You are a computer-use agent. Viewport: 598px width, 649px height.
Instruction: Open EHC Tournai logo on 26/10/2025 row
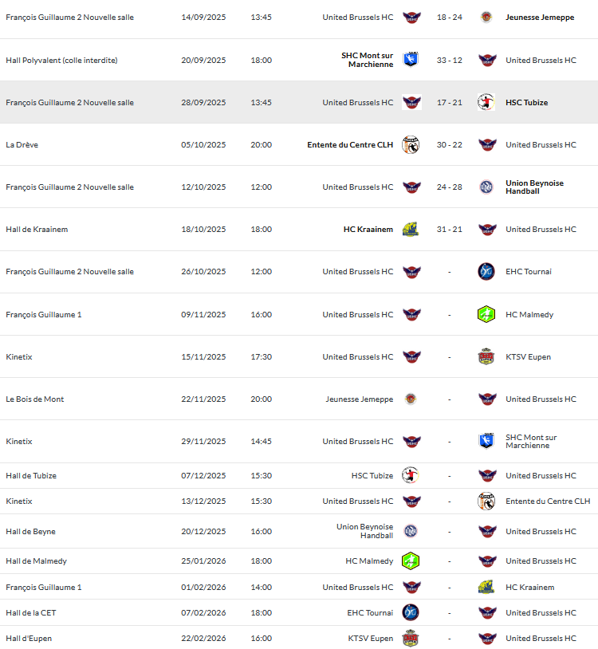click(486, 272)
